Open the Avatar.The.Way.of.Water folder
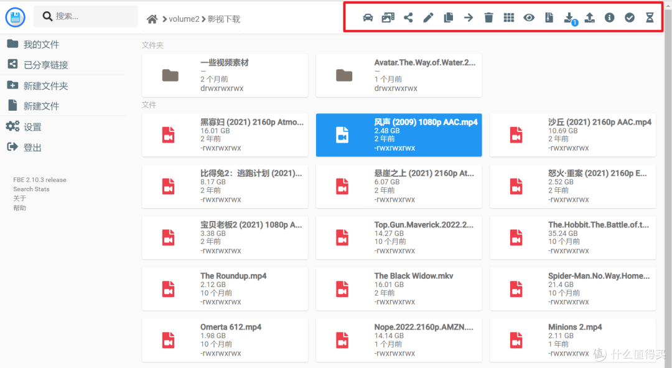 399,75
